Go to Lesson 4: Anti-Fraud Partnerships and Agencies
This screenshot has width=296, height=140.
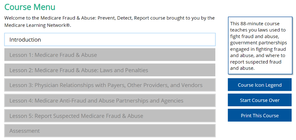click(x=110, y=101)
